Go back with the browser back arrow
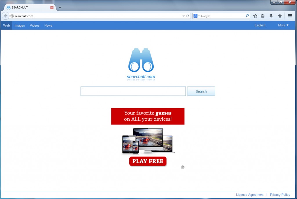Viewport: 297px width, 199px height. 6,16
